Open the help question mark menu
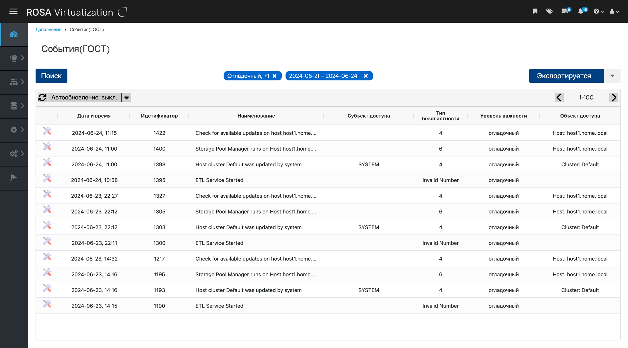 pos(598,11)
